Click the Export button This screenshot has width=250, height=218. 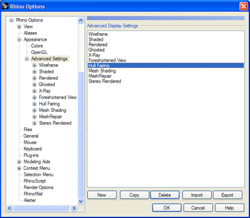(227, 195)
